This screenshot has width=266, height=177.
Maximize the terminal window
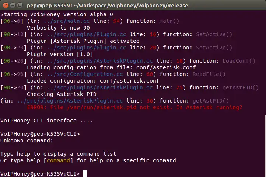19,5
